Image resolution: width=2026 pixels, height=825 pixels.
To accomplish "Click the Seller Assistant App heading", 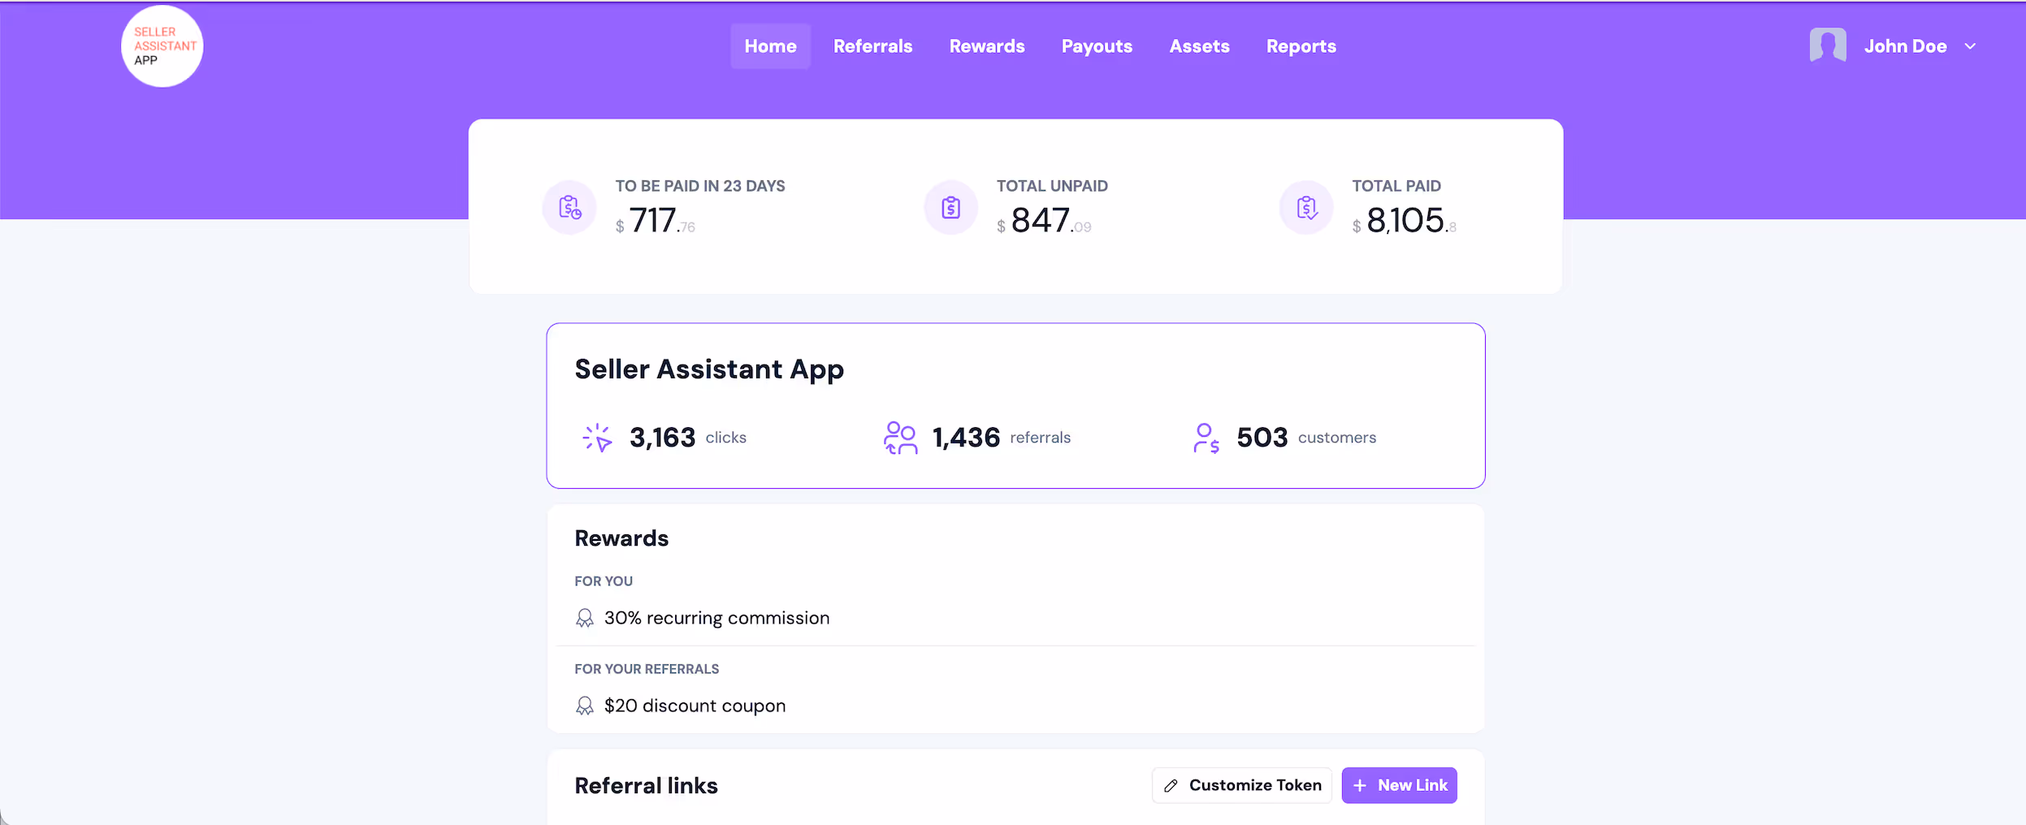I will coord(709,369).
